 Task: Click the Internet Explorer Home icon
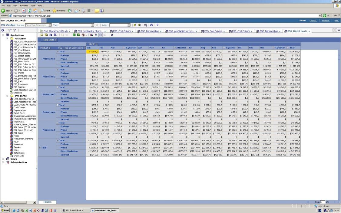pos(35,11)
